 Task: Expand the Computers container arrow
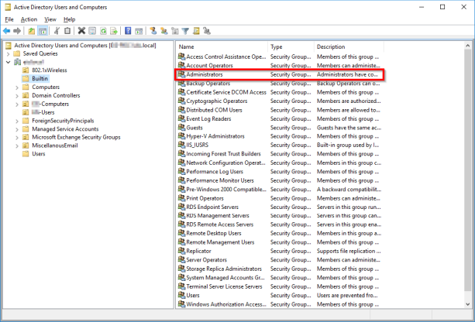tap(17, 87)
